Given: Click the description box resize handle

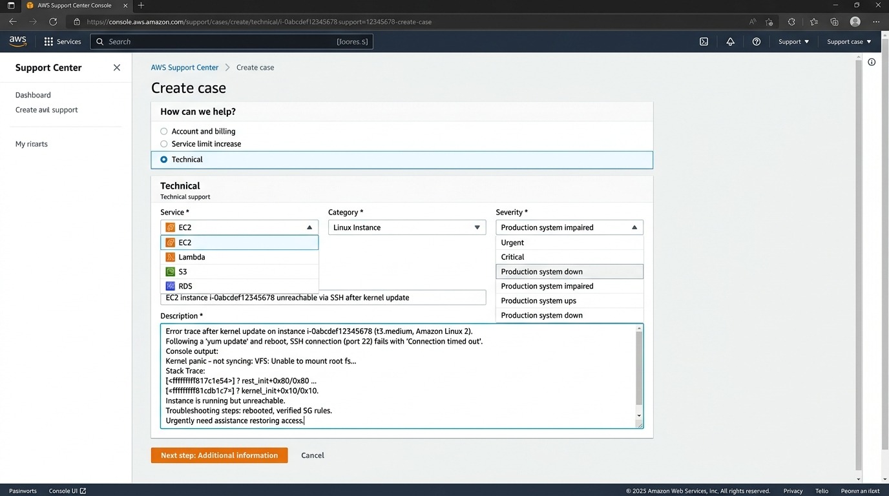Looking at the screenshot, I should pyautogui.click(x=640, y=424).
